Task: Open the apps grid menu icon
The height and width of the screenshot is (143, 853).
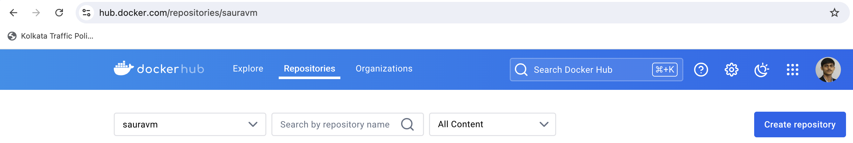Action: (x=792, y=70)
